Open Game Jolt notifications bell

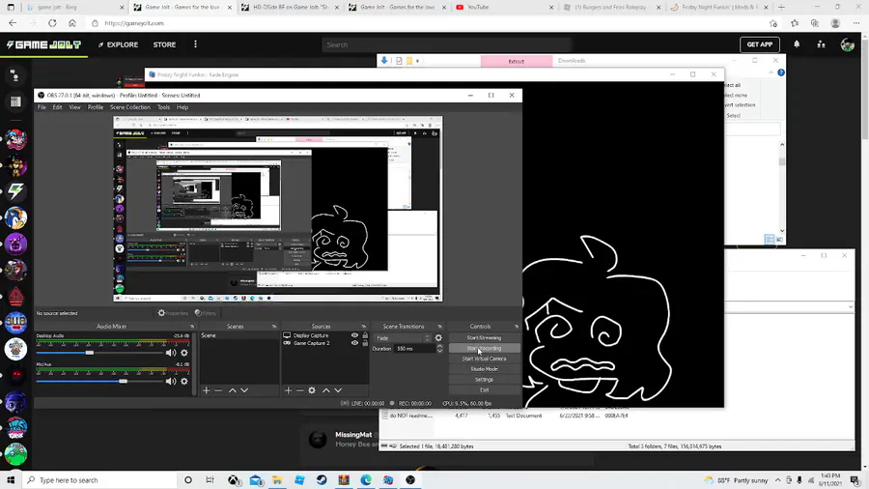[x=797, y=44]
